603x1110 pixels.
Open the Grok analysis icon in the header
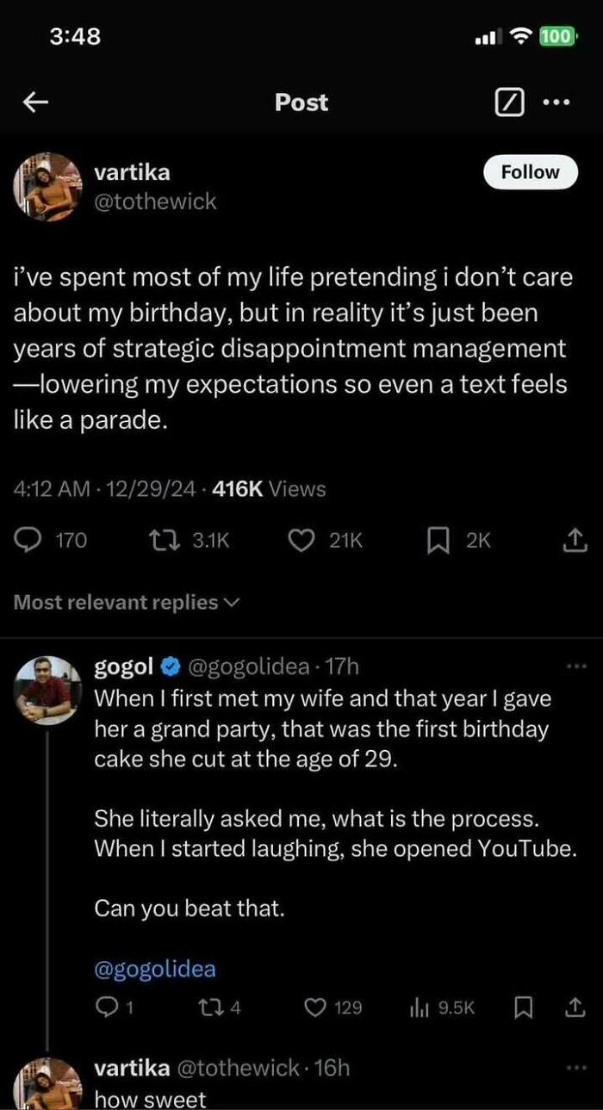click(509, 102)
